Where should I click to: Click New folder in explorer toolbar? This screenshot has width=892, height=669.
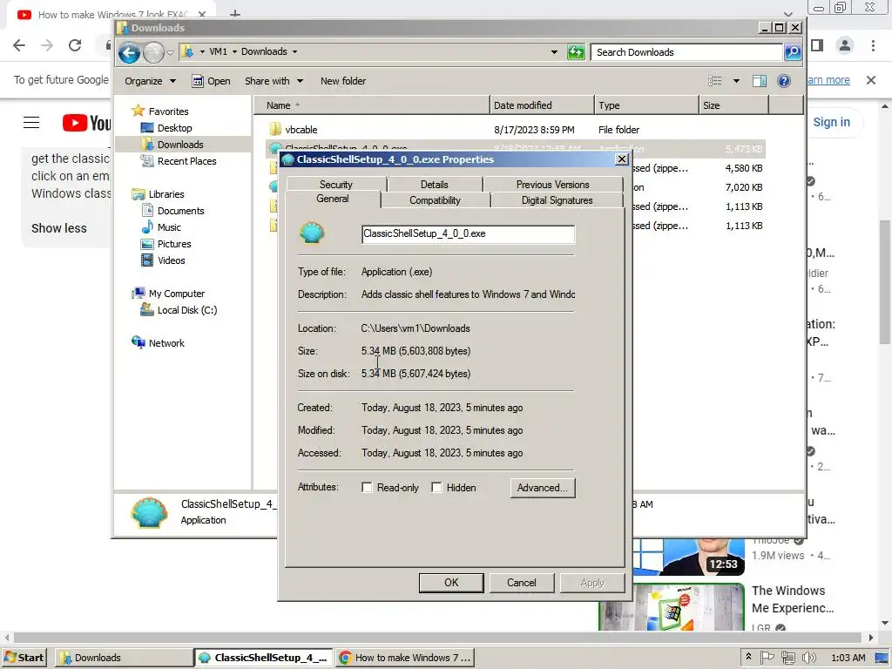click(343, 81)
